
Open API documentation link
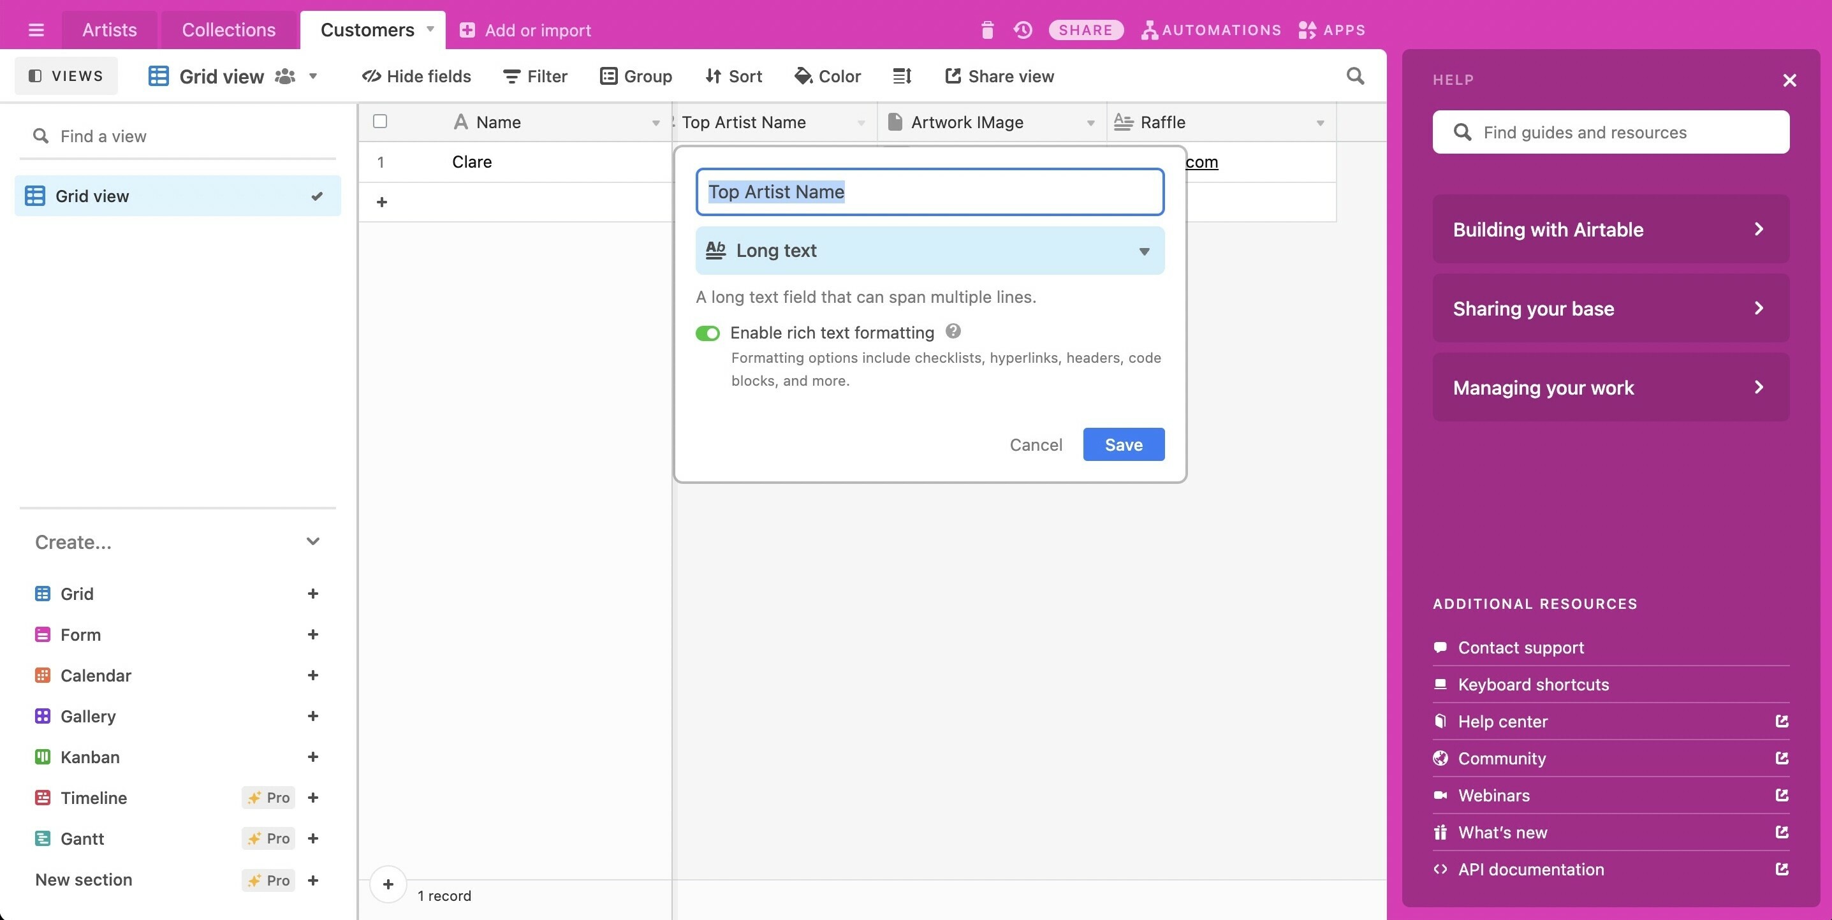coord(1611,869)
